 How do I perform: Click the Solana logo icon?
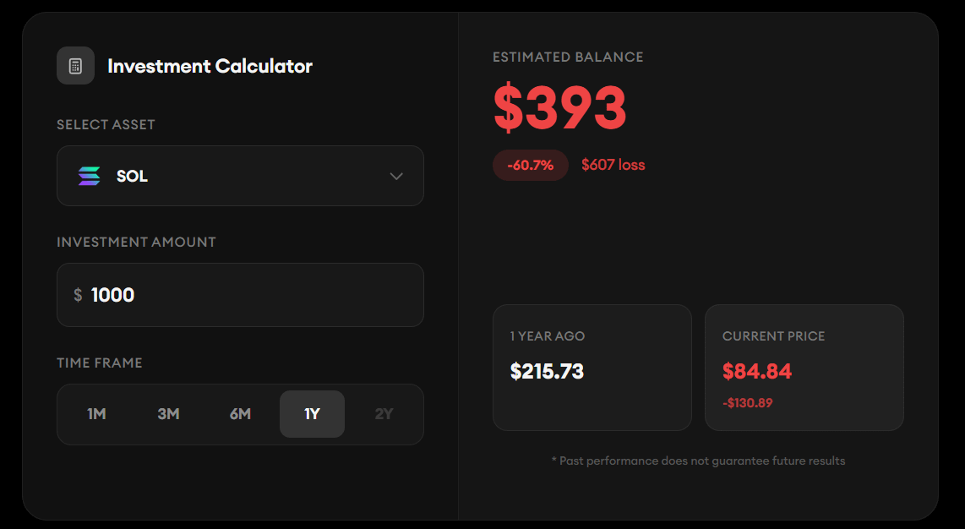pos(89,176)
